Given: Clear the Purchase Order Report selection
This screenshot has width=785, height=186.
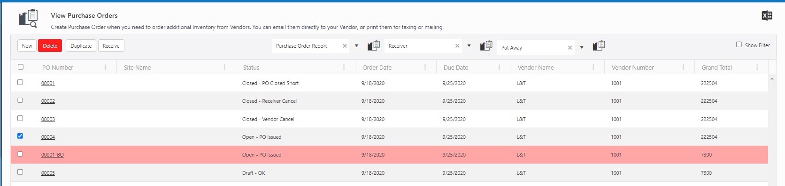Looking at the screenshot, I should point(345,46).
